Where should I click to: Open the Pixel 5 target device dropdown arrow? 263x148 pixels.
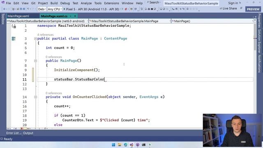[x=120, y=9]
